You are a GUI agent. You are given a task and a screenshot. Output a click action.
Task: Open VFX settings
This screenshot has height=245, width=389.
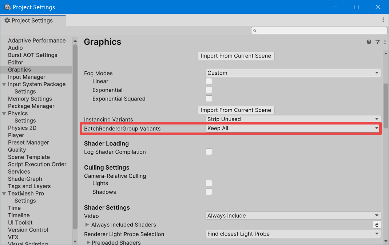coord(13,237)
